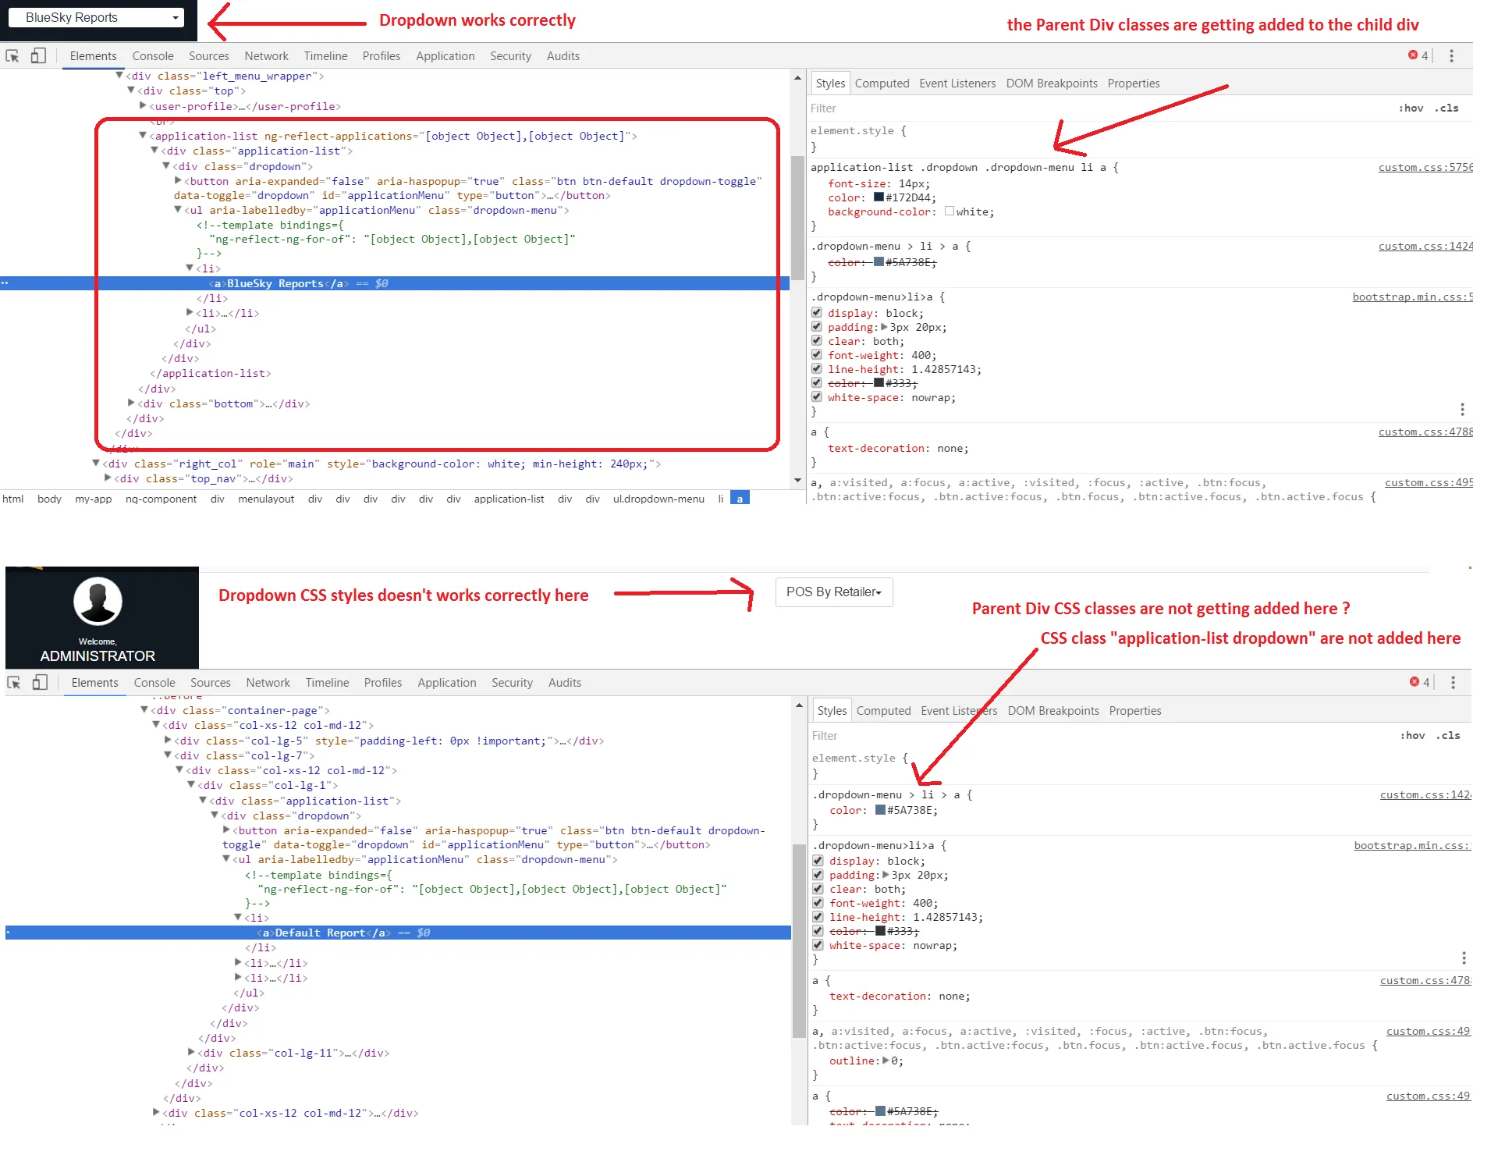
Task: Switch to Console tab in top DevTools
Action: click(153, 56)
